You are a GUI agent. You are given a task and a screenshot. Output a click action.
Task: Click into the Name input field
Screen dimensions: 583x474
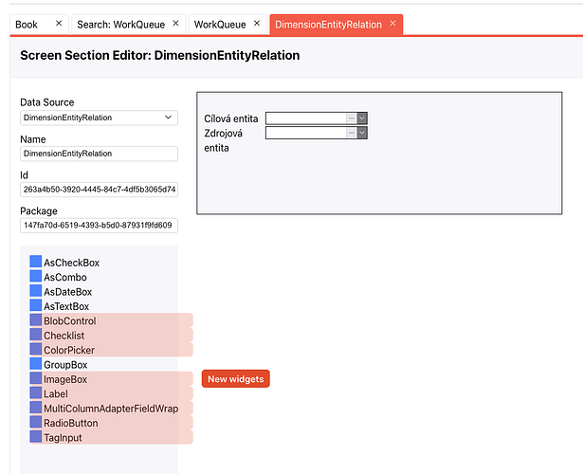[x=99, y=154]
